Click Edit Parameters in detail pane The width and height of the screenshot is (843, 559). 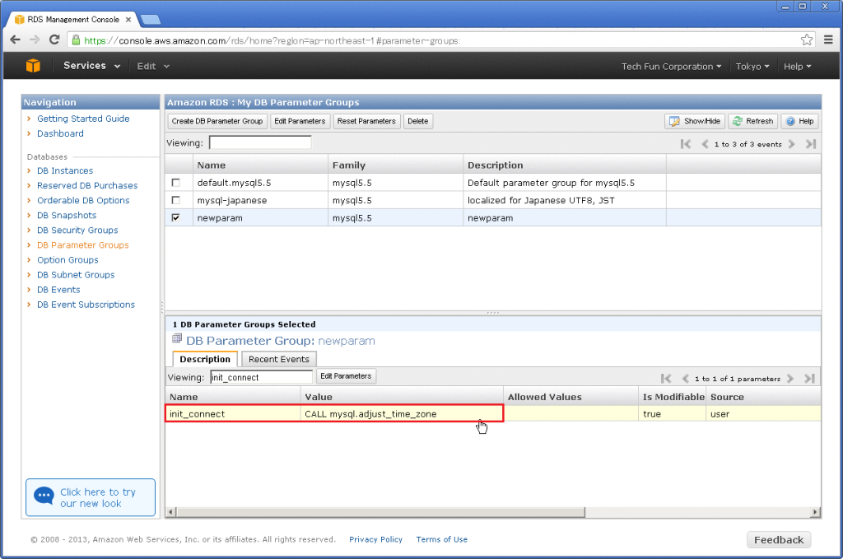[346, 376]
